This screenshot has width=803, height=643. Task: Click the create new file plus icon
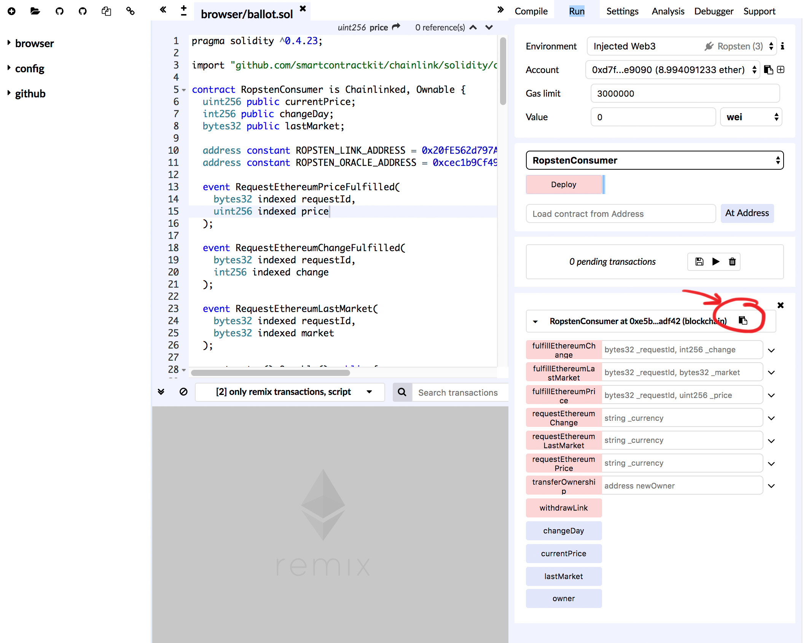tap(11, 11)
